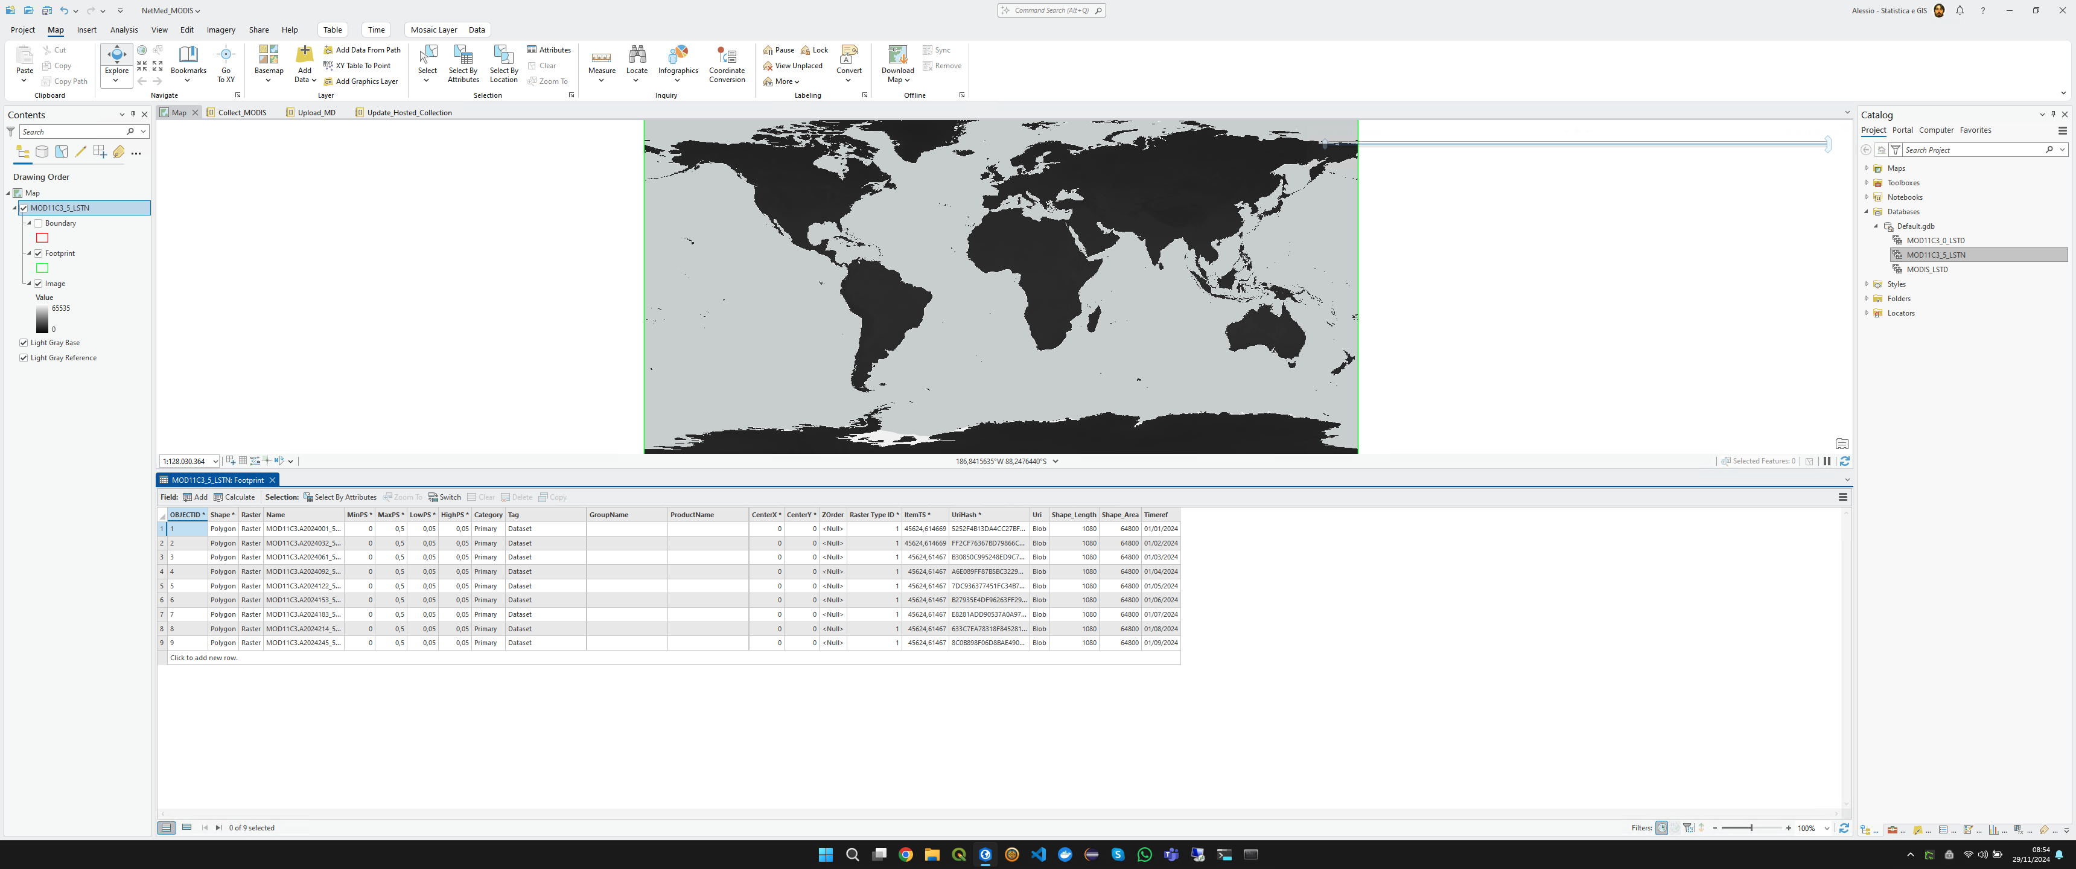Open the map scale dropdown

pos(217,460)
